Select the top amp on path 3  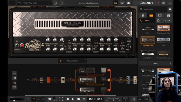87,70
